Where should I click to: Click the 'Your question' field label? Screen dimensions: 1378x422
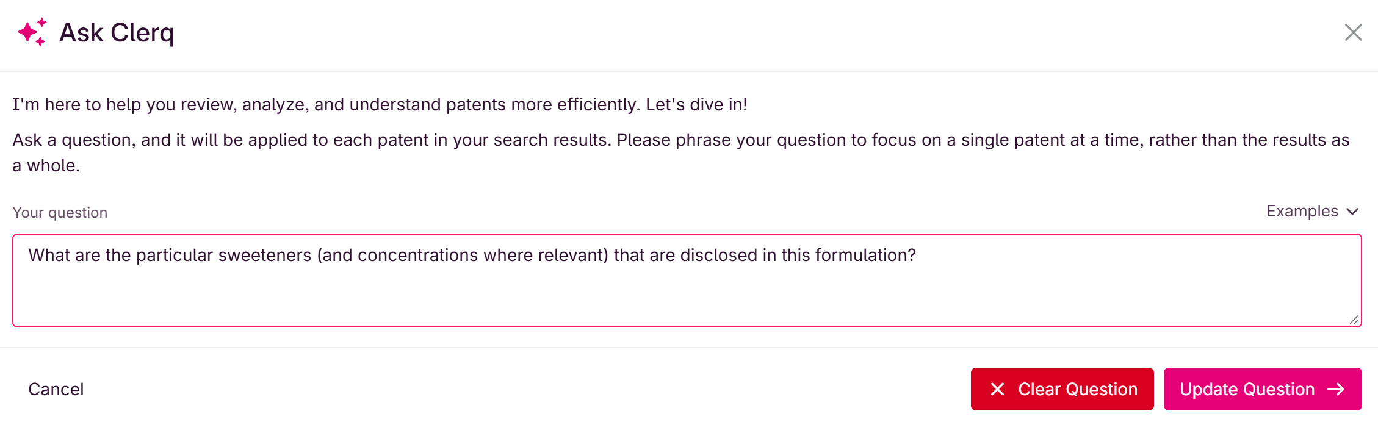click(60, 212)
